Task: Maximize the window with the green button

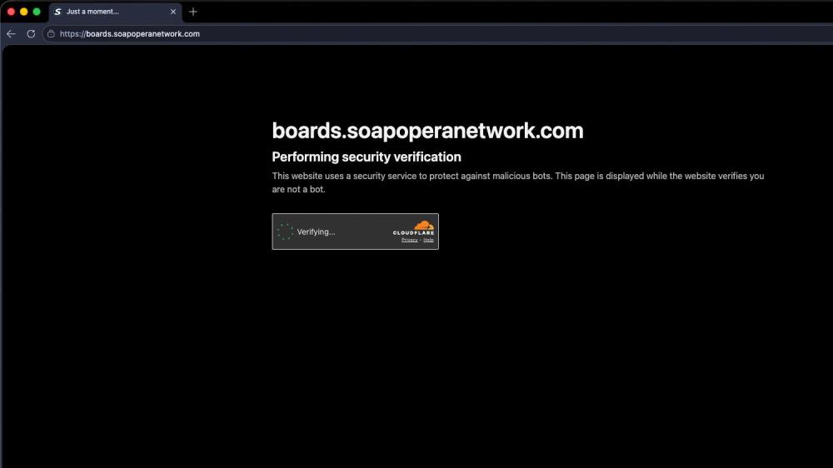Action: coord(37,11)
